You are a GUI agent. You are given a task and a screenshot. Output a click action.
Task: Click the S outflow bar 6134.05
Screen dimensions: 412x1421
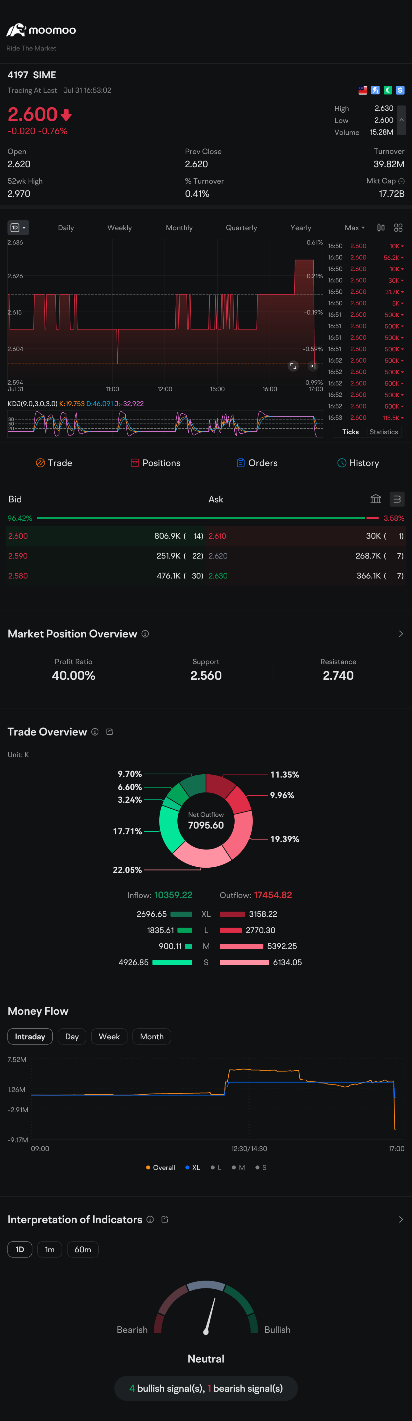(245, 963)
